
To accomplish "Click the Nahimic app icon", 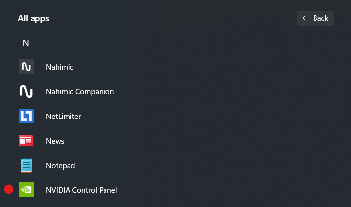I will coord(26,67).
